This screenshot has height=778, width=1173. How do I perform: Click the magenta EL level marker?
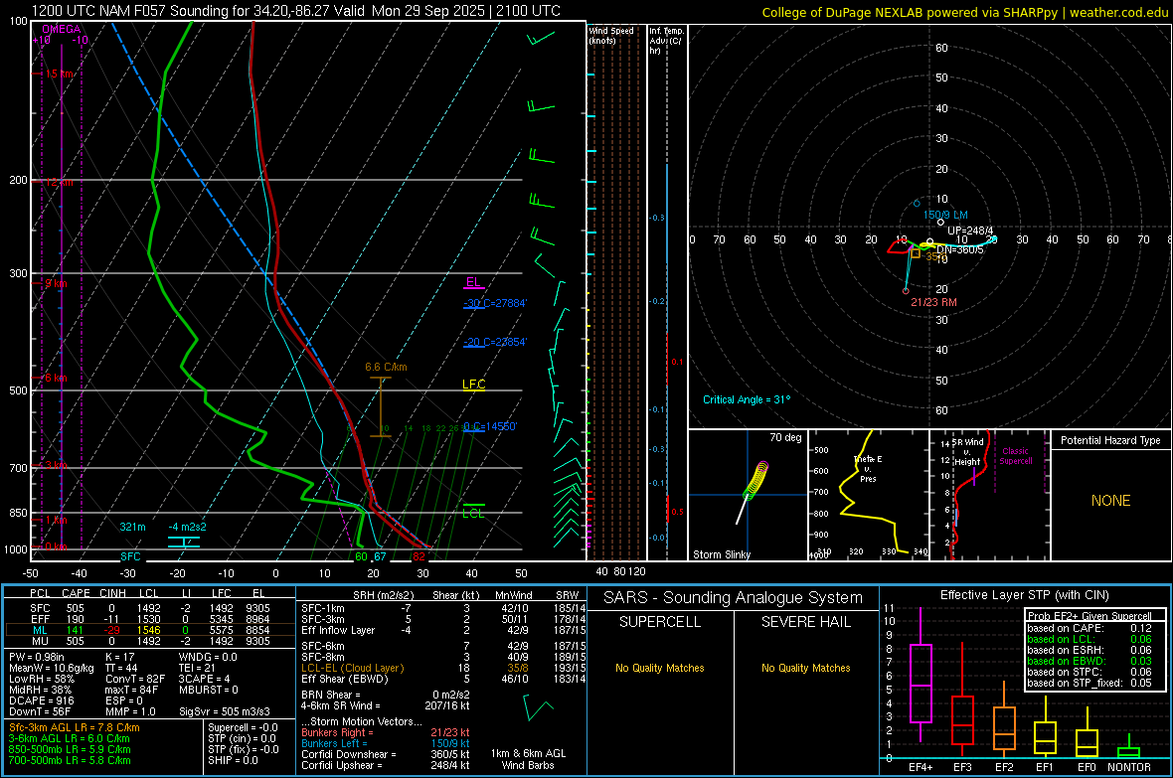click(473, 283)
